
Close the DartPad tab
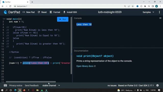click(28, 2)
